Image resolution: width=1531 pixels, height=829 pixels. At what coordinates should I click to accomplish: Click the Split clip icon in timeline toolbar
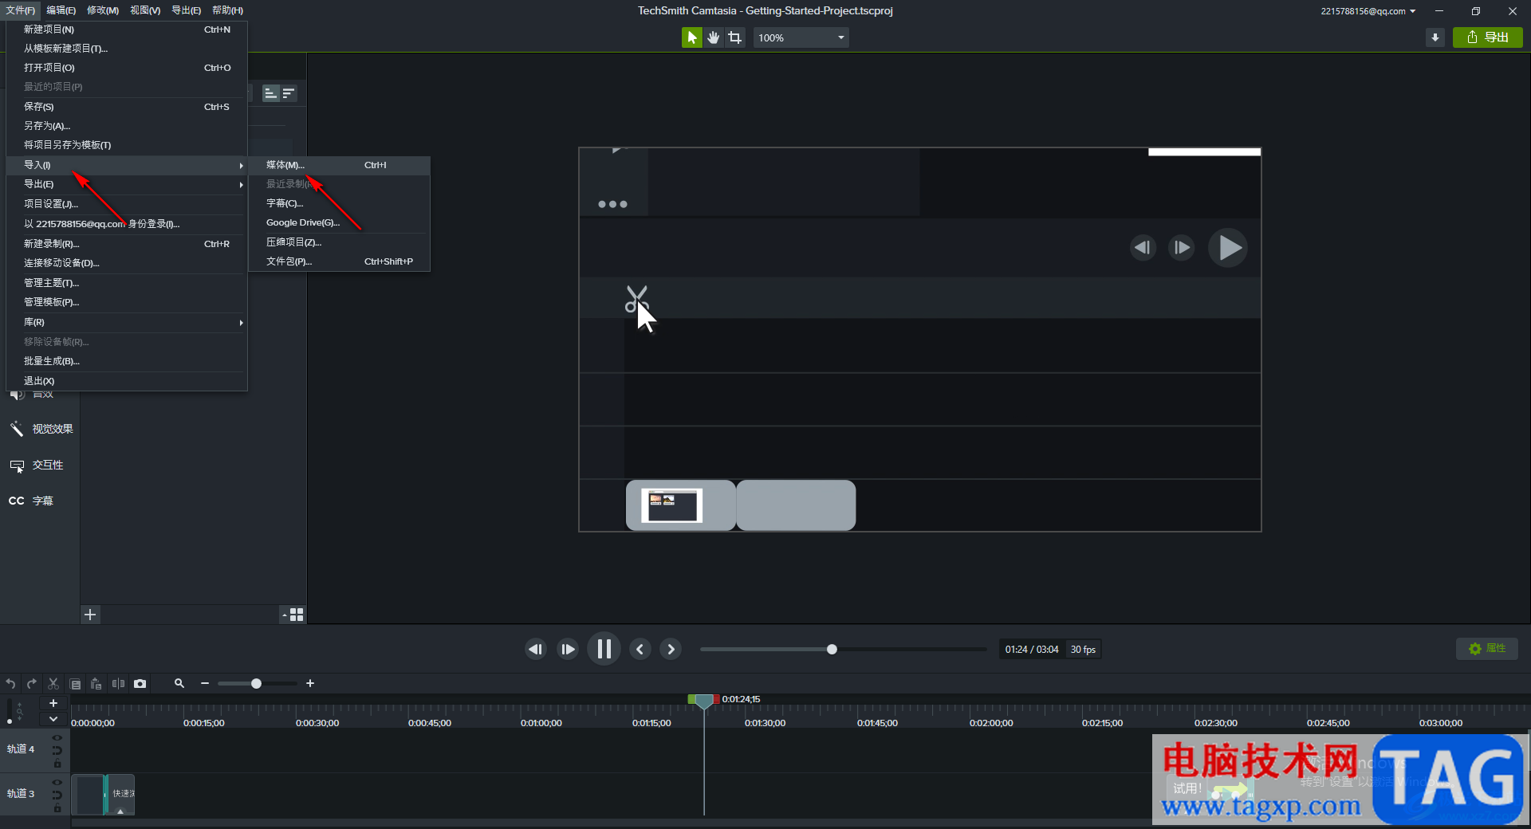click(x=118, y=684)
